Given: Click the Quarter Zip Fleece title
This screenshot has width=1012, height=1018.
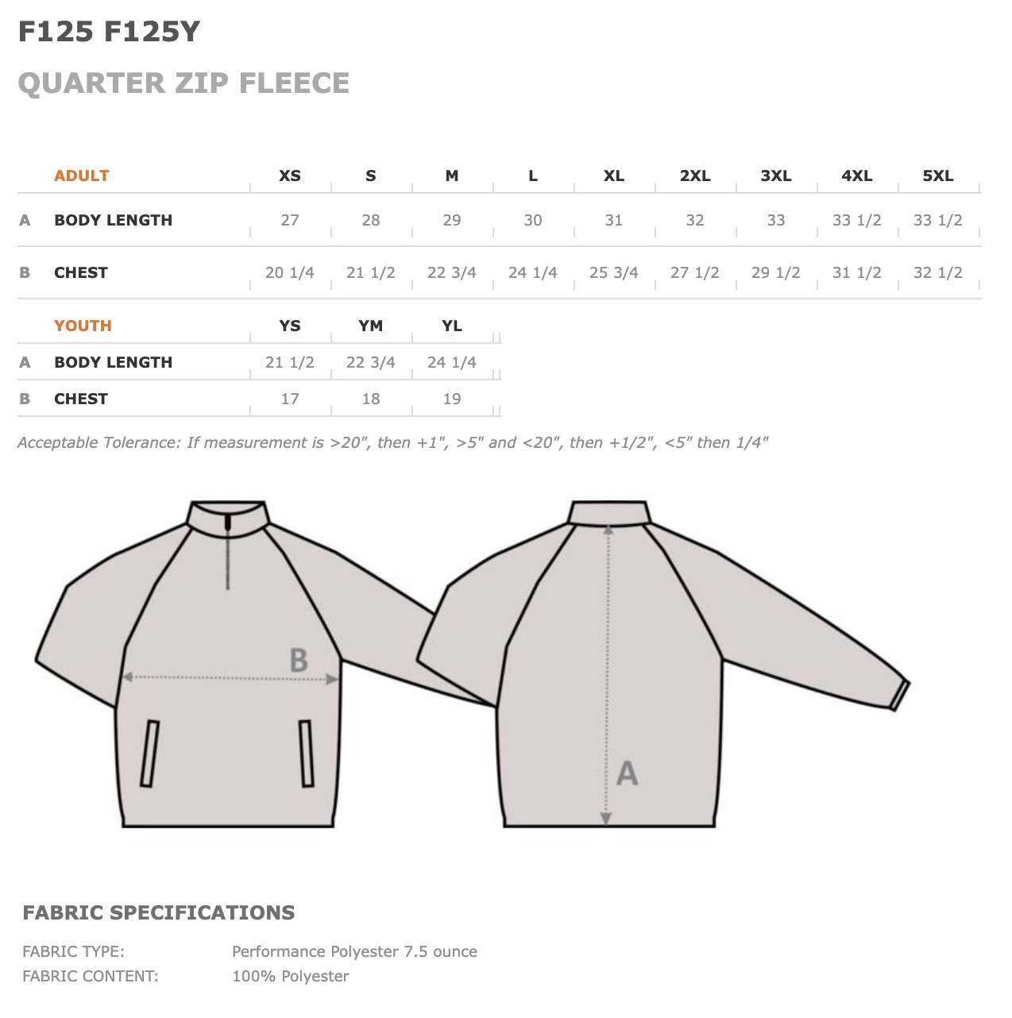Looking at the screenshot, I should click(x=183, y=83).
